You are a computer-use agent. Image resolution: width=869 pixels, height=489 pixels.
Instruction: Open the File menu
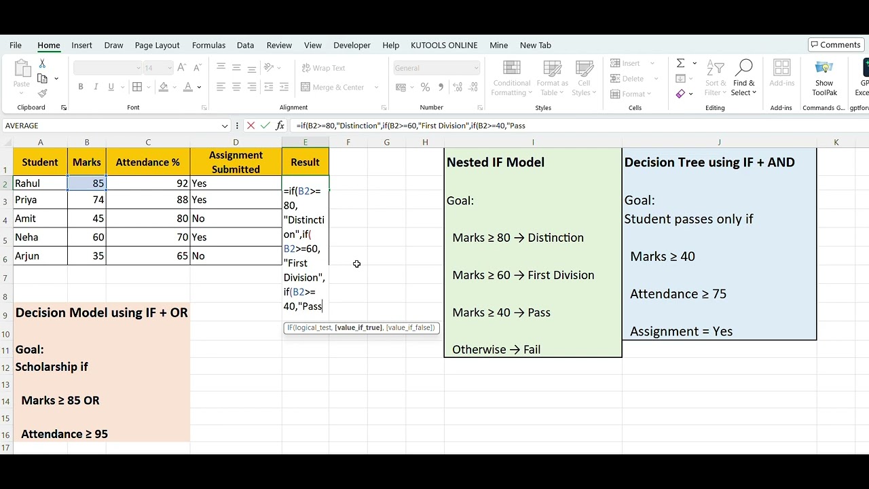coord(16,46)
